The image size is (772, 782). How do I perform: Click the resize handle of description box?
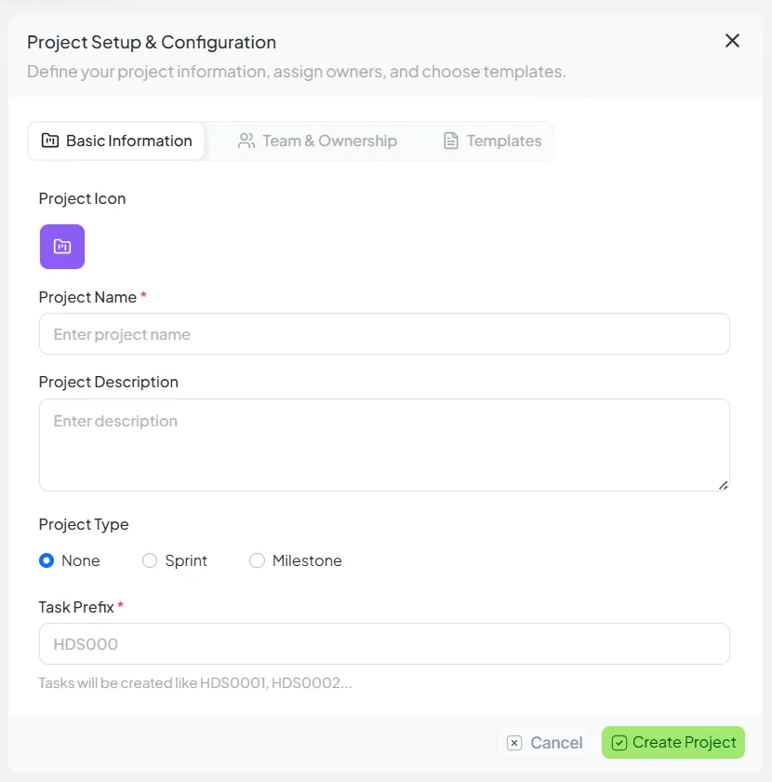point(724,484)
